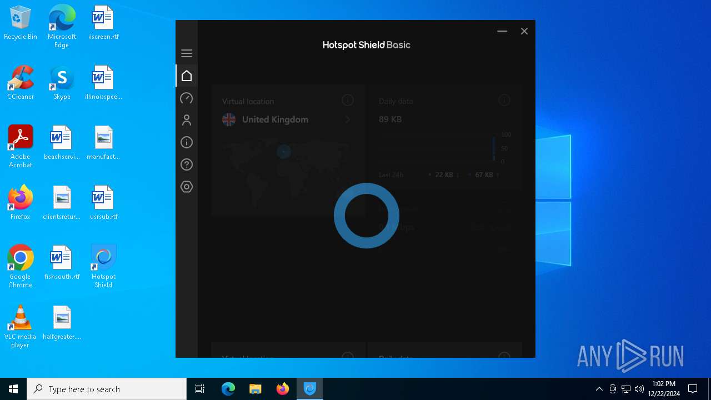This screenshot has width=711, height=400.
Task: Open the network icon in system tray
Action: (626, 389)
